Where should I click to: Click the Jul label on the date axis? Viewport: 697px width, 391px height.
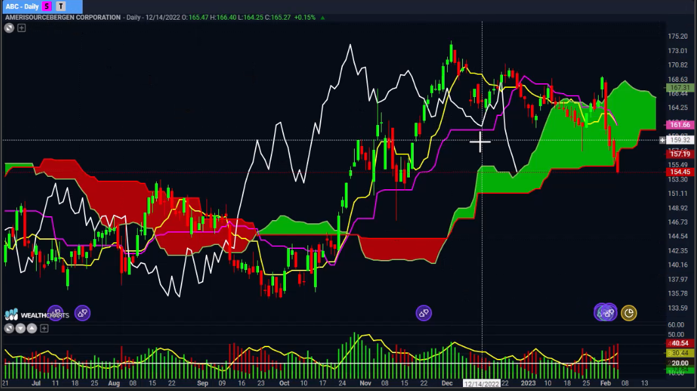coord(36,383)
